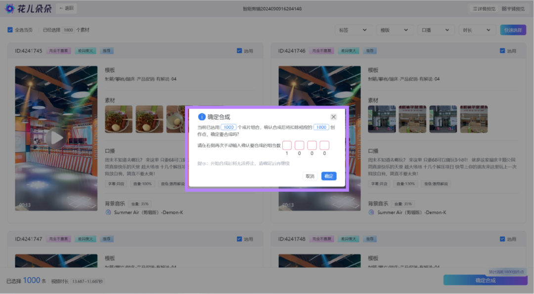Viewport: 534px width, 294px height.
Task: Open fourth material thumbnail in ID:4241746
Action: [x=474, y=119]
